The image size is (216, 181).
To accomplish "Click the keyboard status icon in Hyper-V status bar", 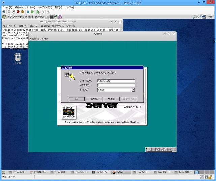I will pyautogui.click(x=202, y=177).
